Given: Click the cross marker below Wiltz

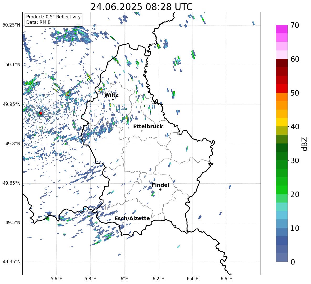Looking at the screenshot, I should pos(113,99).
